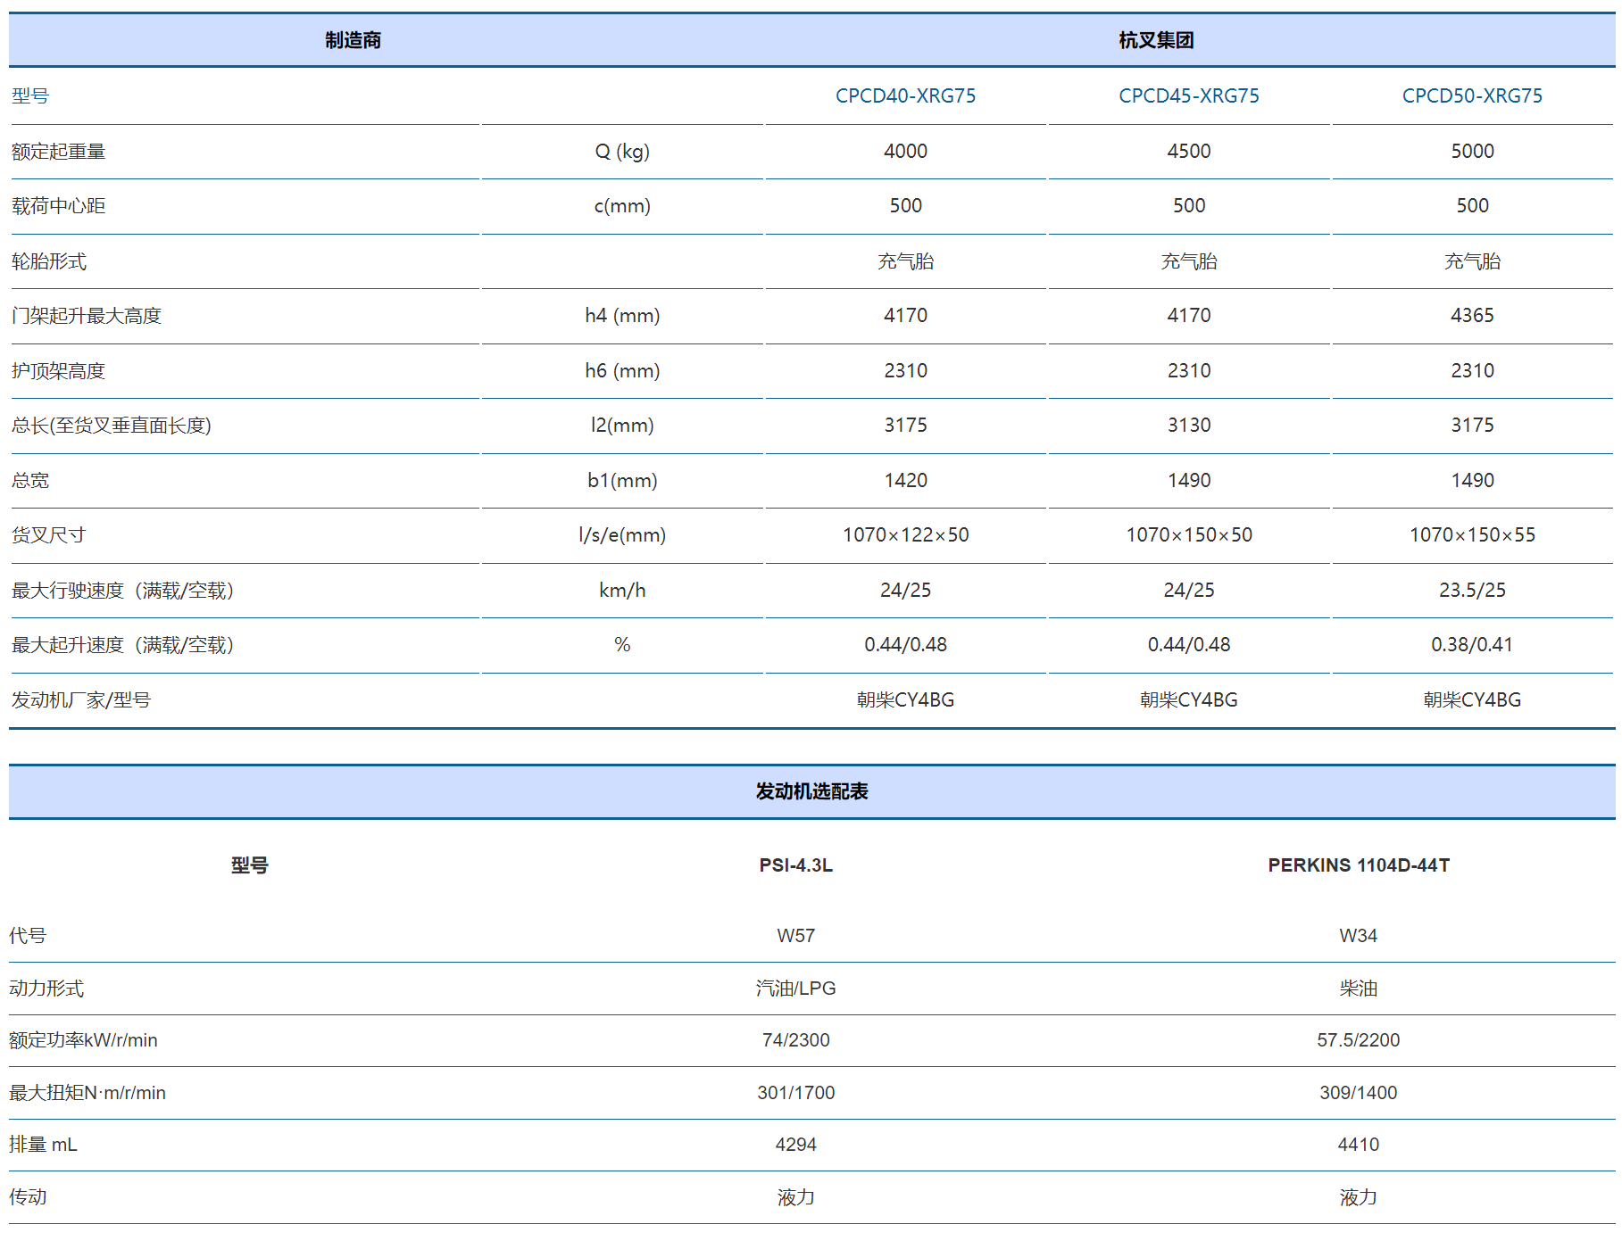
Task: Select the W34 engine code
Action: [1359, 936]
